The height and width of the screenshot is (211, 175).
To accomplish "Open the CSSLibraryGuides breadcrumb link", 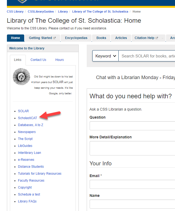I will [x=41, y=11].
